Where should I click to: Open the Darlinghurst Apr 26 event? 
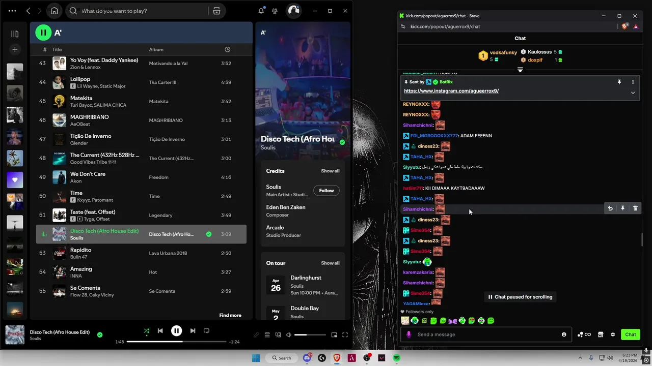click(x=303, y=285)
